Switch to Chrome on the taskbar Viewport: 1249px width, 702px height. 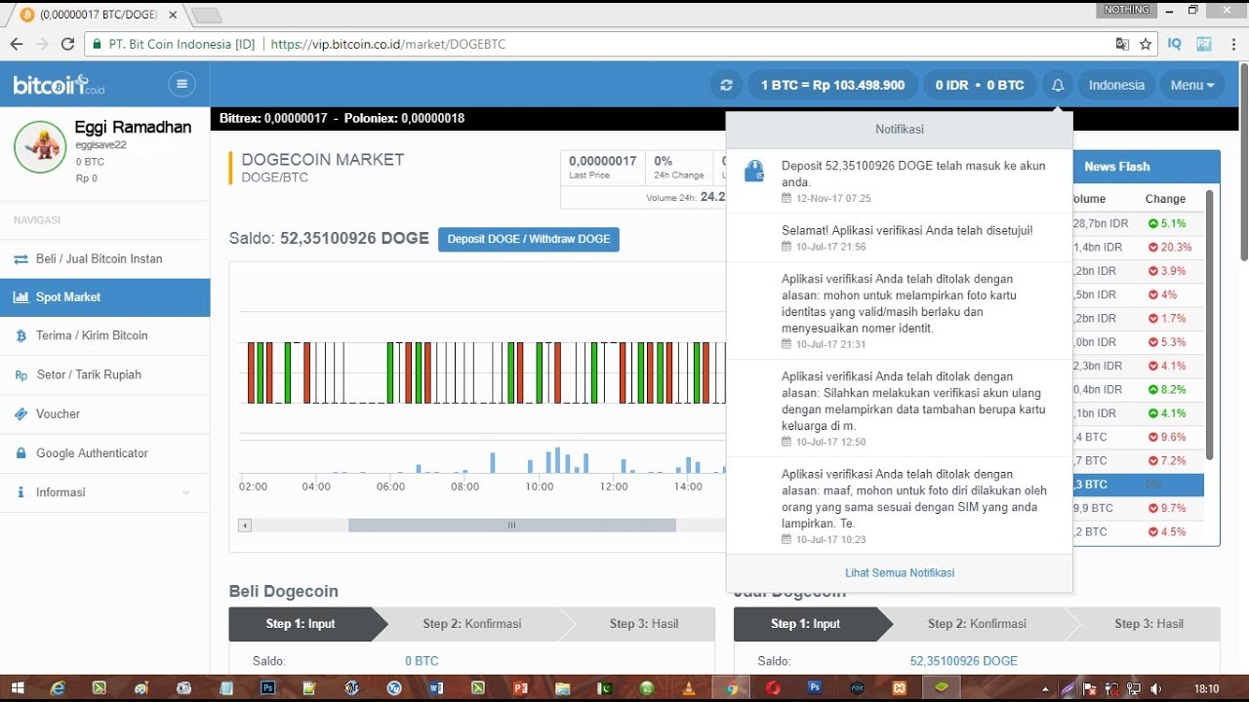[x=731, y=688]
